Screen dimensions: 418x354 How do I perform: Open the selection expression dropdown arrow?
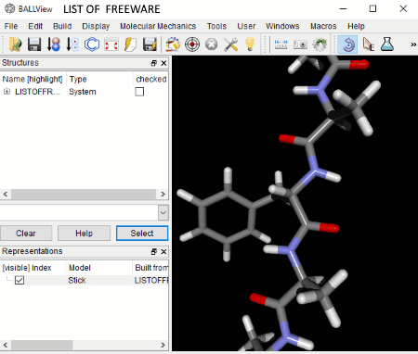[x=163, y=212]
